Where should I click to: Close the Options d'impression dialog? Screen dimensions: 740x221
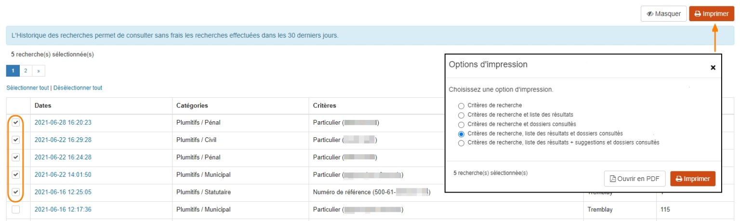click(713, 68)
